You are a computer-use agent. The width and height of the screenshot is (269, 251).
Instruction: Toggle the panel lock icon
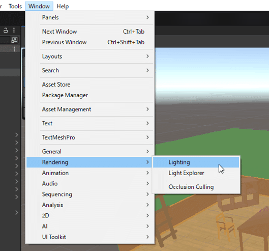click(6, 30)
